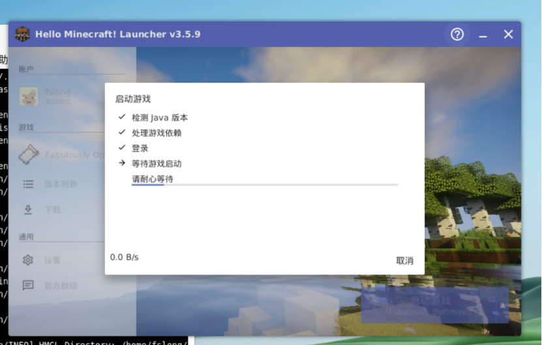The width and height of the screenshot is (542, 345).
Task: Click the arrow icon beside 等待游戏启动
Action: [x=122, y=163]
